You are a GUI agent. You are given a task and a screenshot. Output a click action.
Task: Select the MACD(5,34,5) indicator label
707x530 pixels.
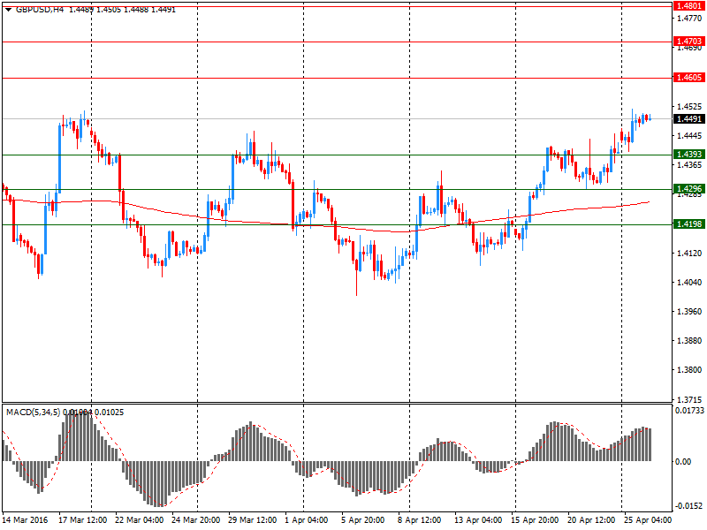33,413
